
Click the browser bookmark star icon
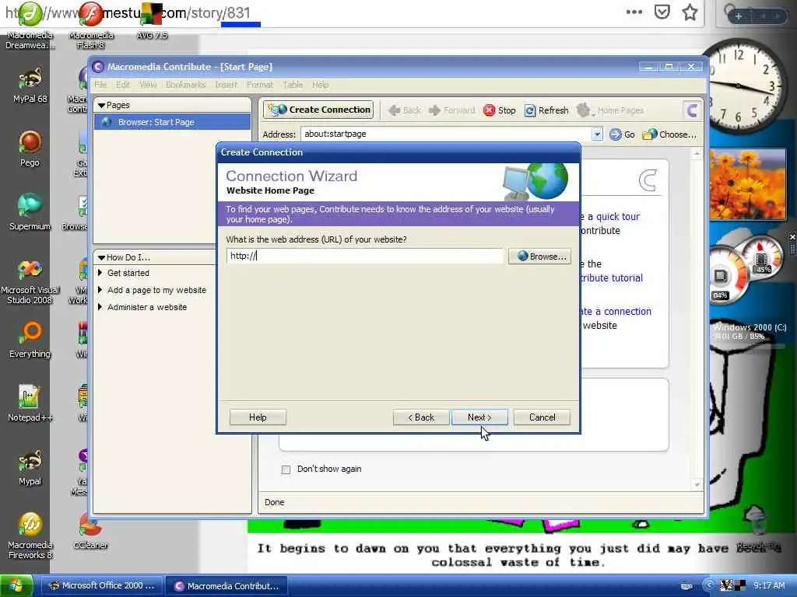coord(690,12)
